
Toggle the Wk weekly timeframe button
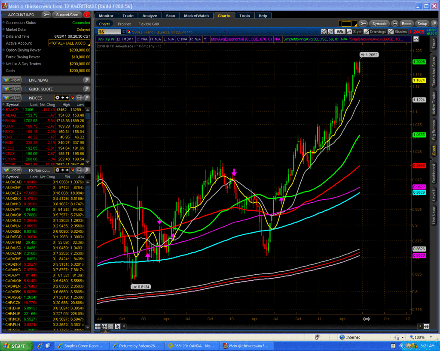[339, 32]
